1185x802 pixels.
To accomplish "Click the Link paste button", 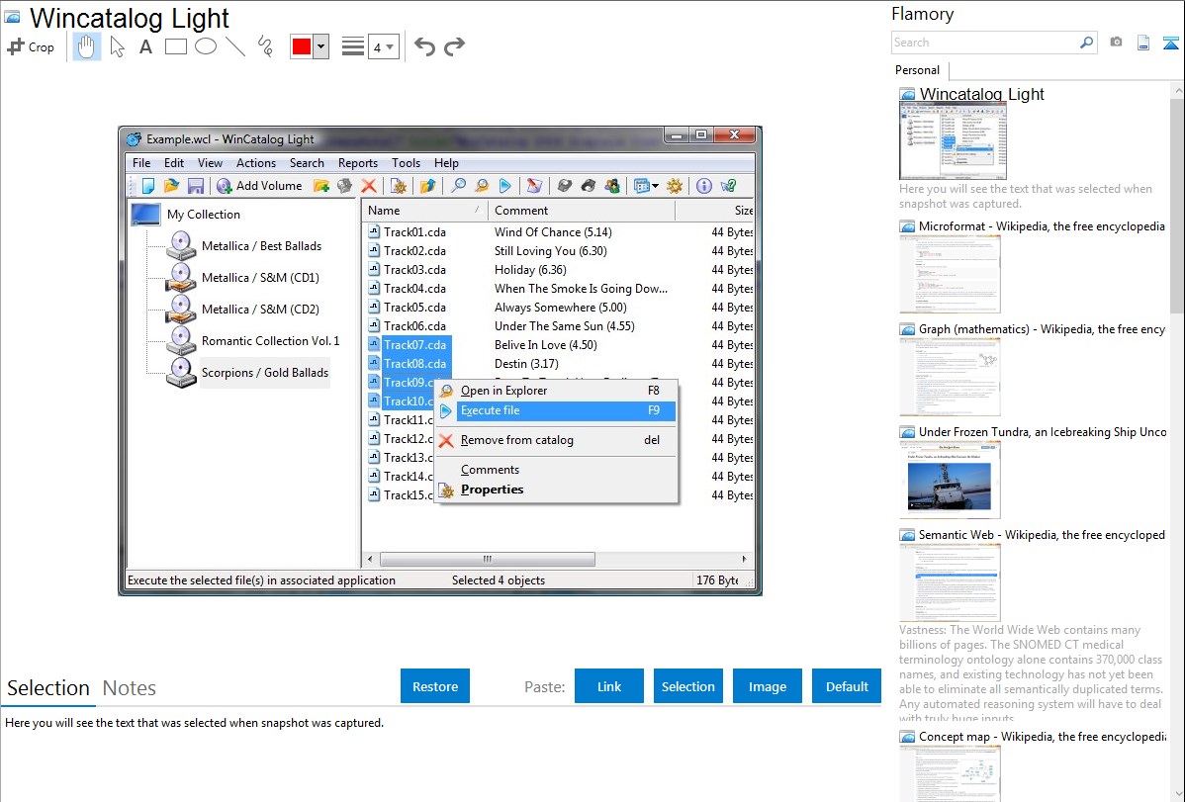I will click(x=609, y=686).
